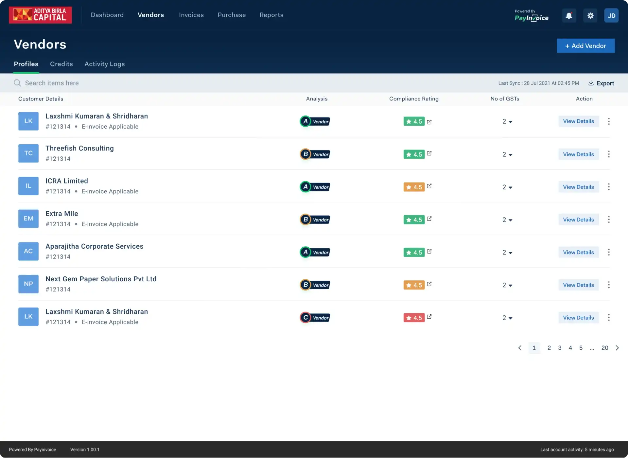Click the C Vendor analysis badge

click(x=315, y=318)
